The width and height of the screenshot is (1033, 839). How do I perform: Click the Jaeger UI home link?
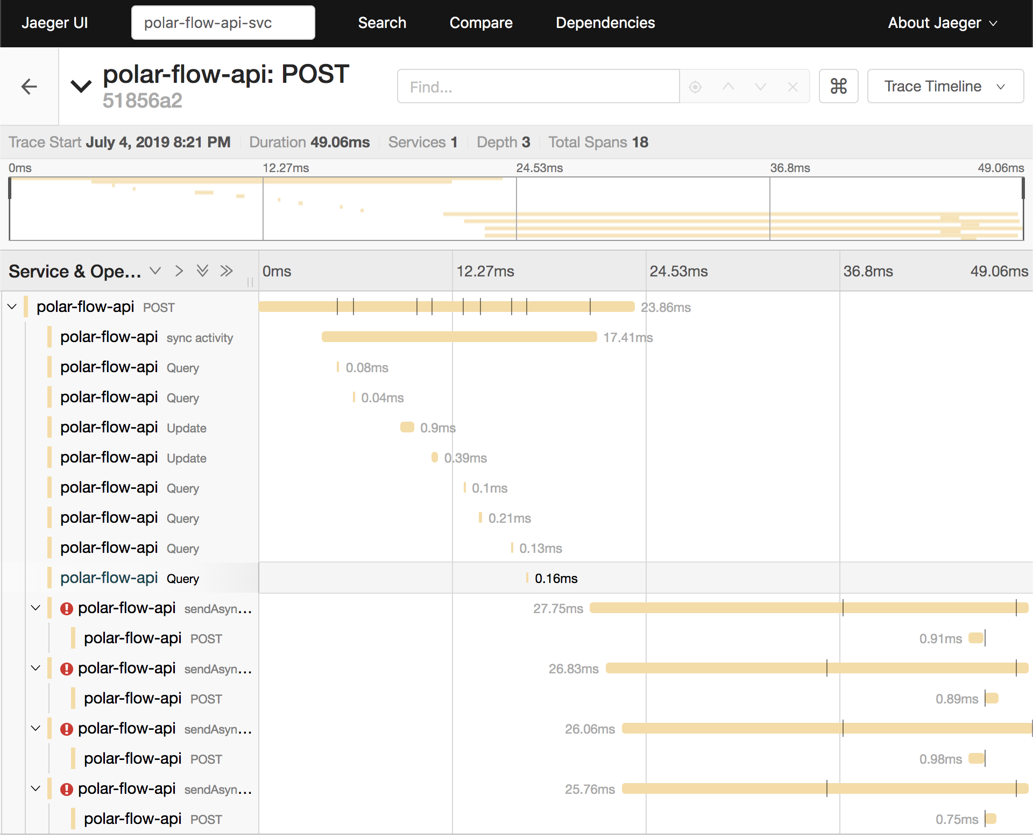[x=54, y=23]
